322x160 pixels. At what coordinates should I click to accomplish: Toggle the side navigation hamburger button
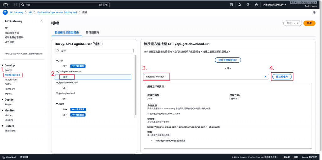point(5,12)
